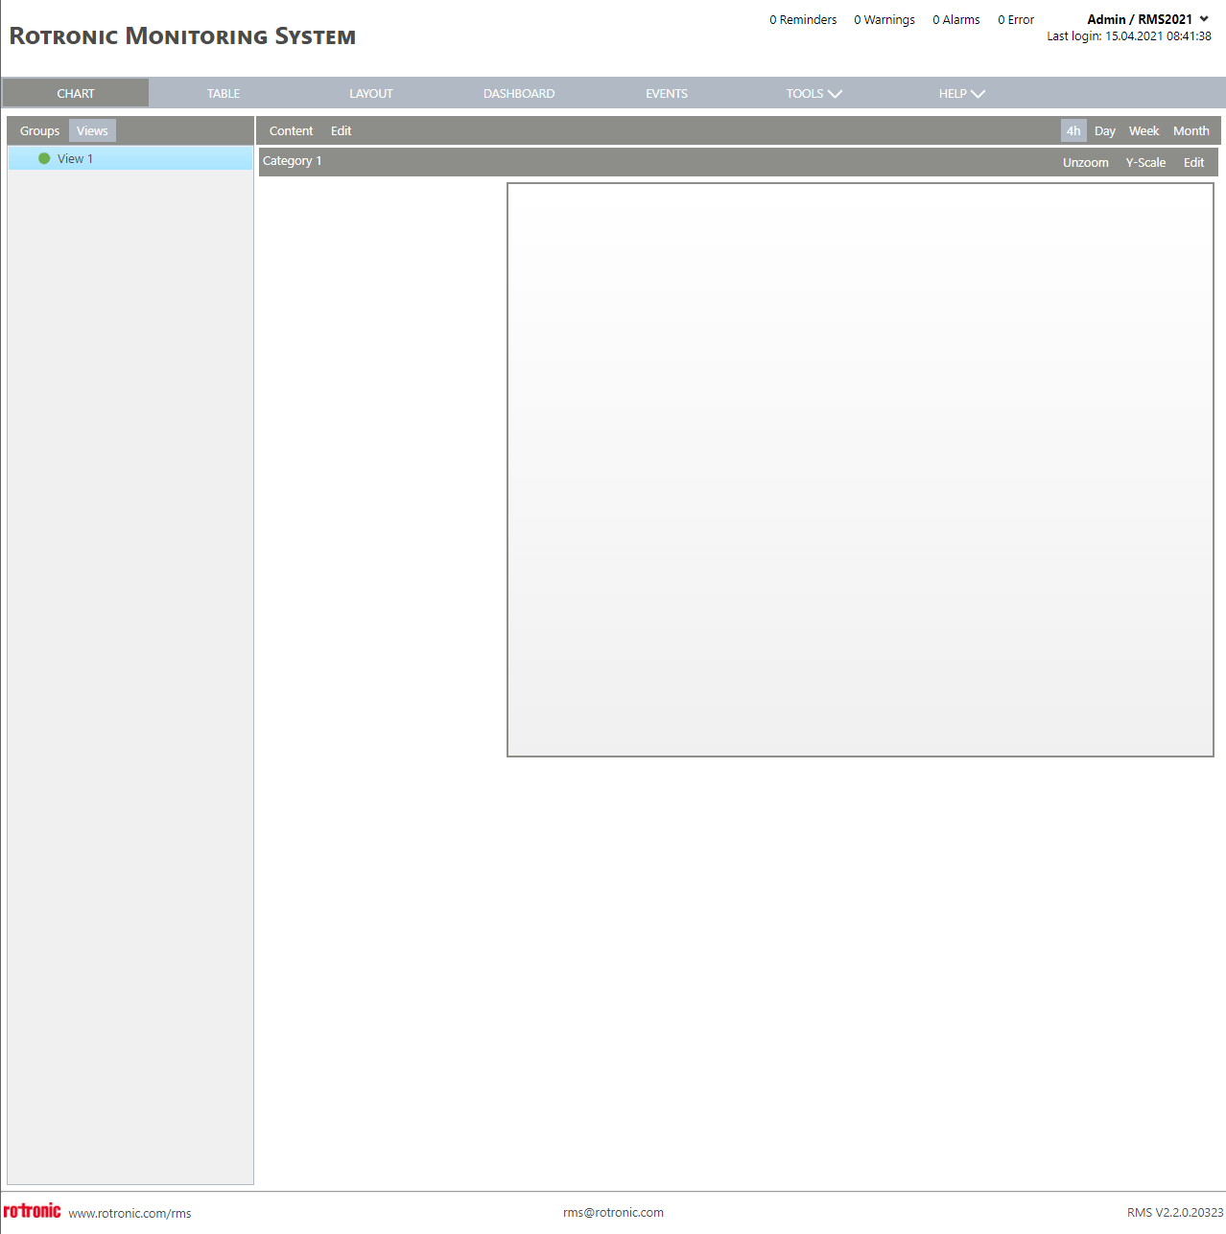Click the RMS V2.2.0.20323 version text
1226x1234 pixels.
pos(1175,1212)
